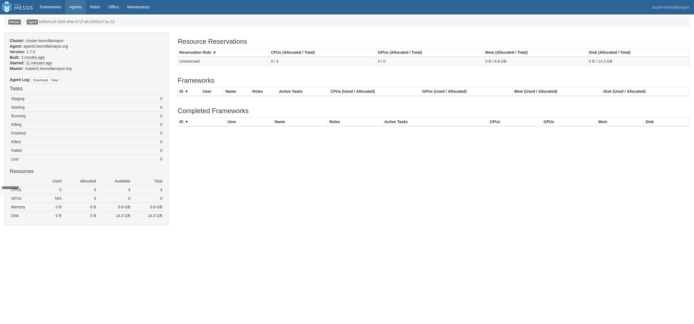Viewport: 694px width, 324px height.
Task: Click the '11 minutes ago' started time
Action: coord(39,63)
